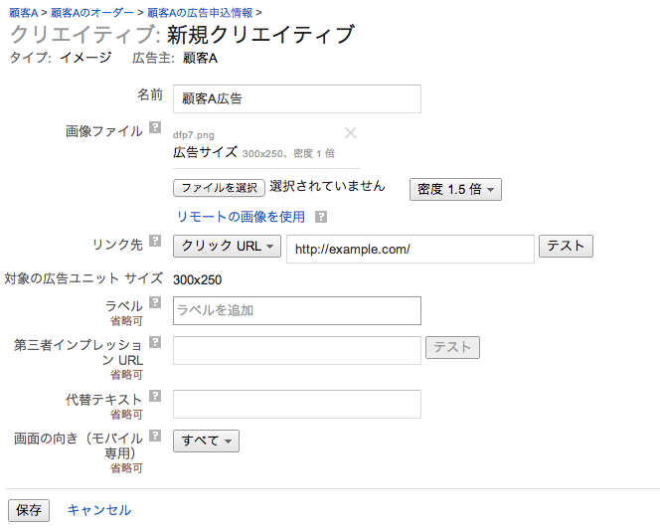Click 保存 to save creative
Screen dimensions: 660x530
(x=29, y=510)
